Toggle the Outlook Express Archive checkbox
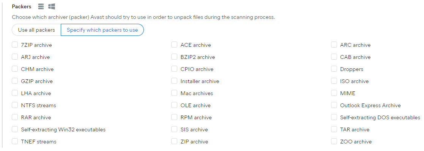Image resolution: width=424 pixels, height=151 pixels. tap(334, 105)
